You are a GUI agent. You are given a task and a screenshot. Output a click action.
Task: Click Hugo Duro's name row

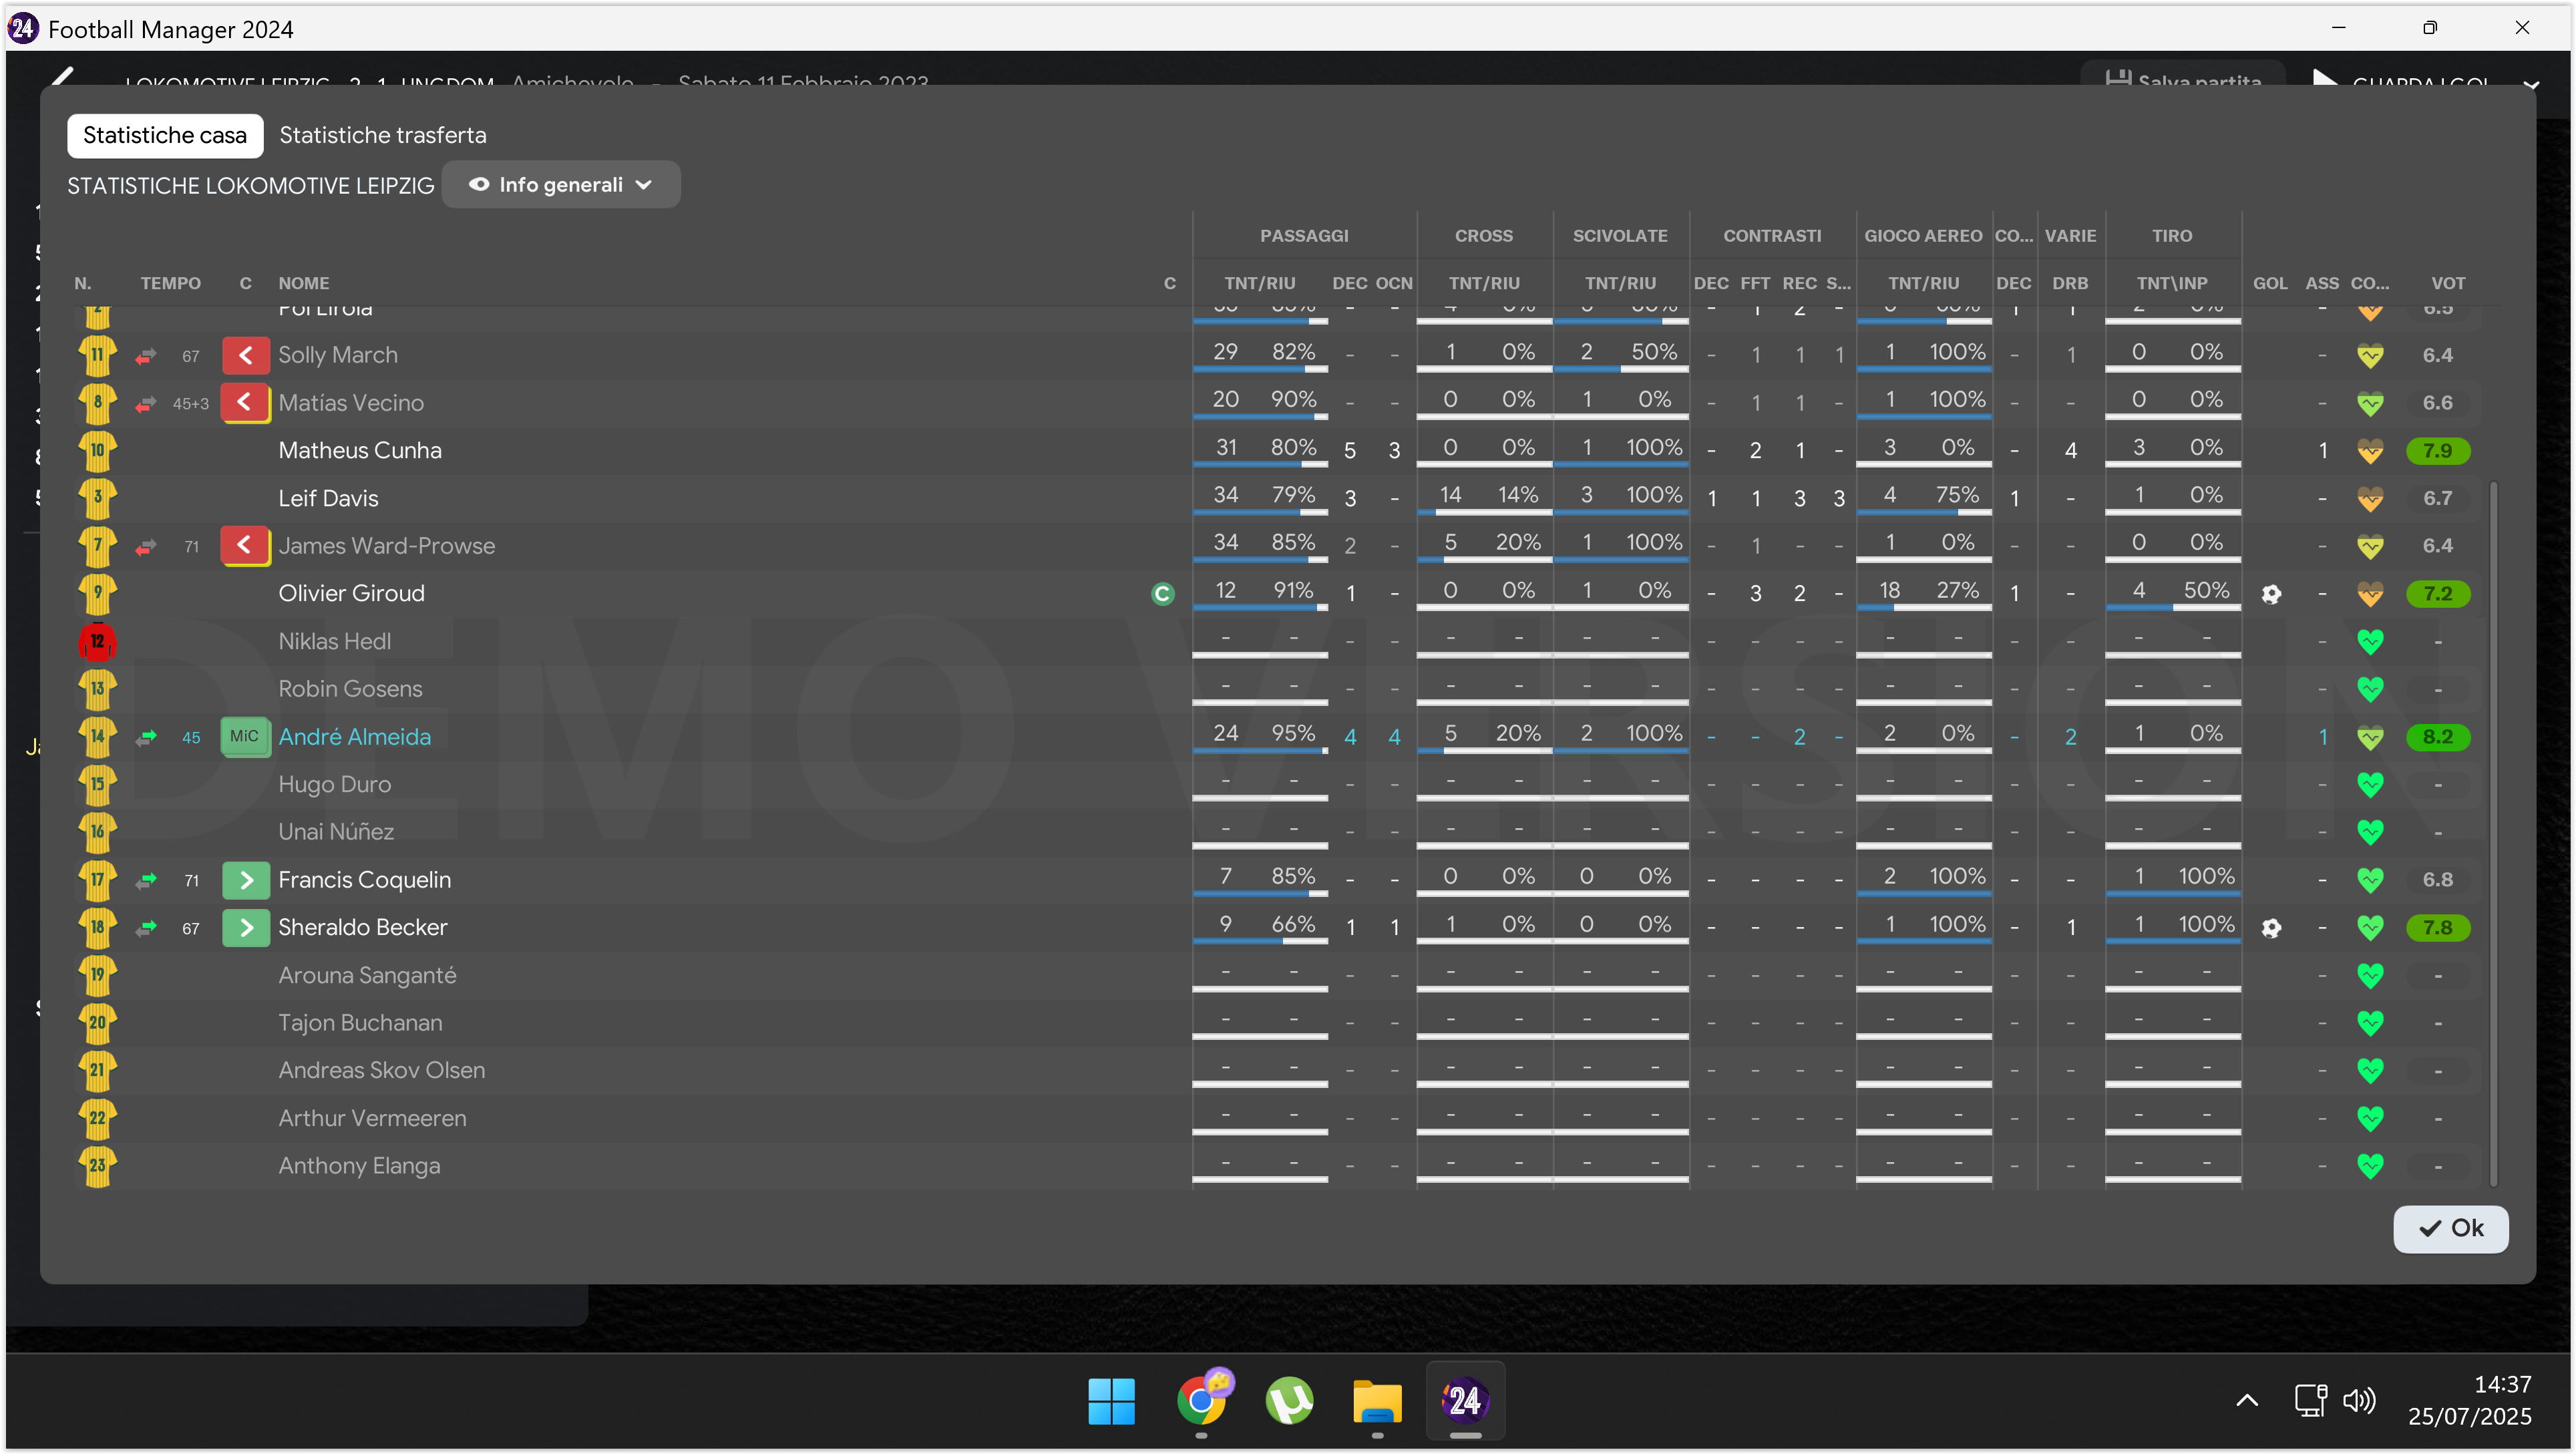tap(334, 784)
